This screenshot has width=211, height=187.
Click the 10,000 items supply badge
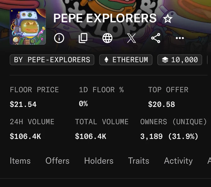[180, 60]
